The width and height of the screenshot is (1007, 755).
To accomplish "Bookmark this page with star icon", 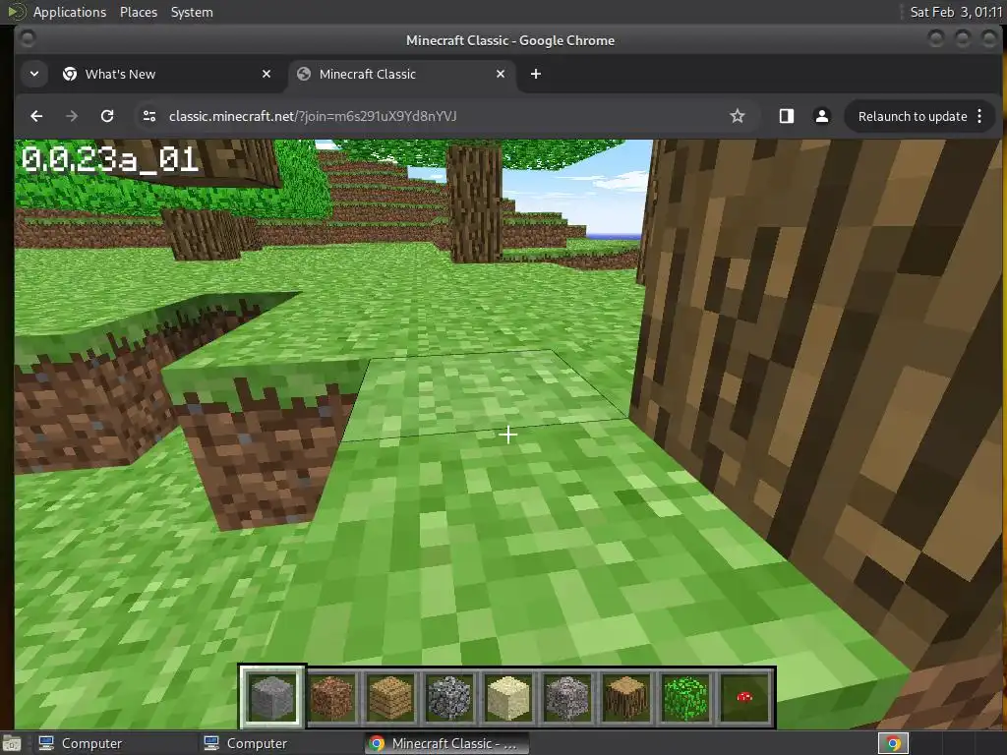I will pyautogui.click(x=738, y=116).
